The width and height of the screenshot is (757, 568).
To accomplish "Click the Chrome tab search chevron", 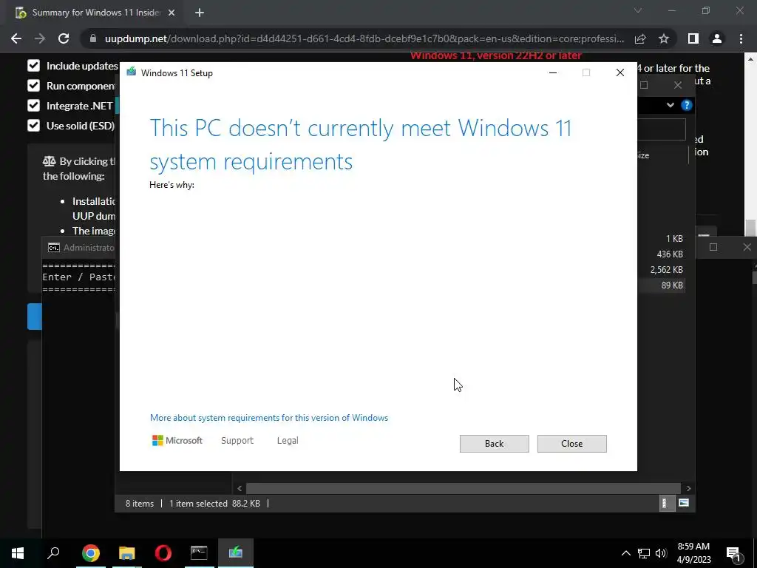I will [x=638, y=10].
